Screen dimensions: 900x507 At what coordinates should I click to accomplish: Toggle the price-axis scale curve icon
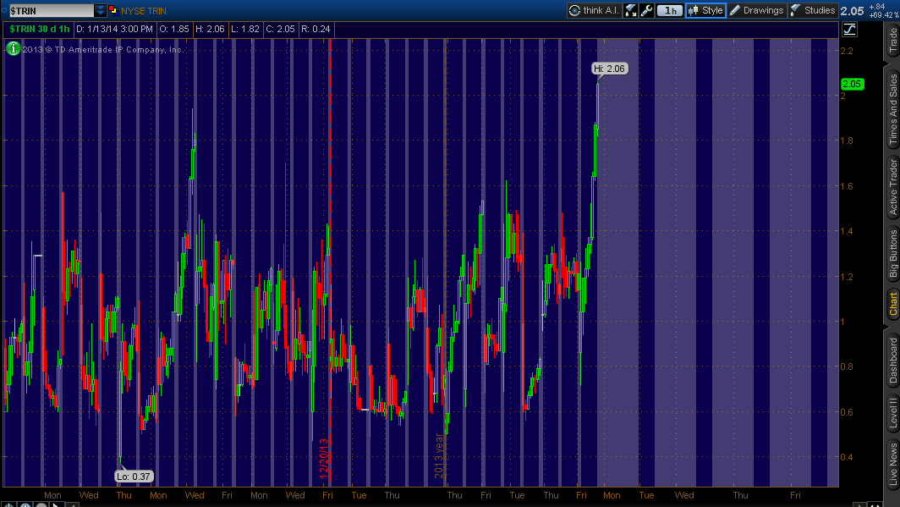849,30
